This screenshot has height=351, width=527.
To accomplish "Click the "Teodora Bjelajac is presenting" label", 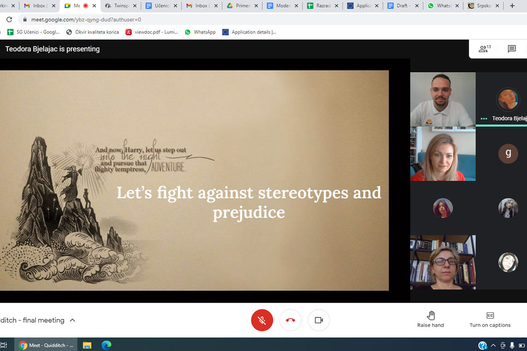I will point(52,49).
